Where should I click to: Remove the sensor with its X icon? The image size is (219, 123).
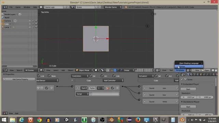tap(52, 88)
